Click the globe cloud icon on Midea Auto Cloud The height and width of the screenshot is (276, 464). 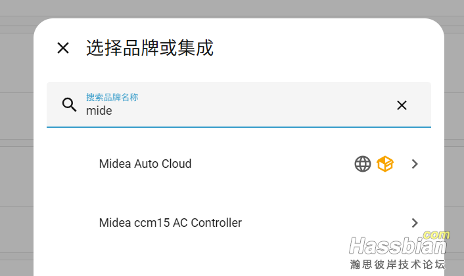[363, 164]
